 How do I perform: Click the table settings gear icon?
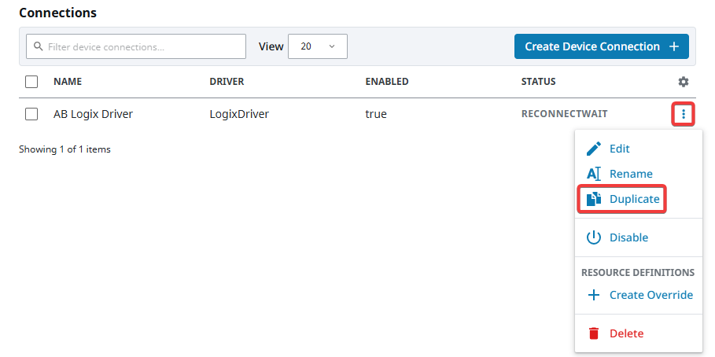pyautogui.click(x=683, y=82)
